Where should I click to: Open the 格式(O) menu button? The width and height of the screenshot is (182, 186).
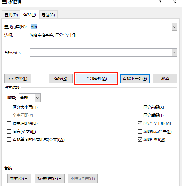[19, 179]
